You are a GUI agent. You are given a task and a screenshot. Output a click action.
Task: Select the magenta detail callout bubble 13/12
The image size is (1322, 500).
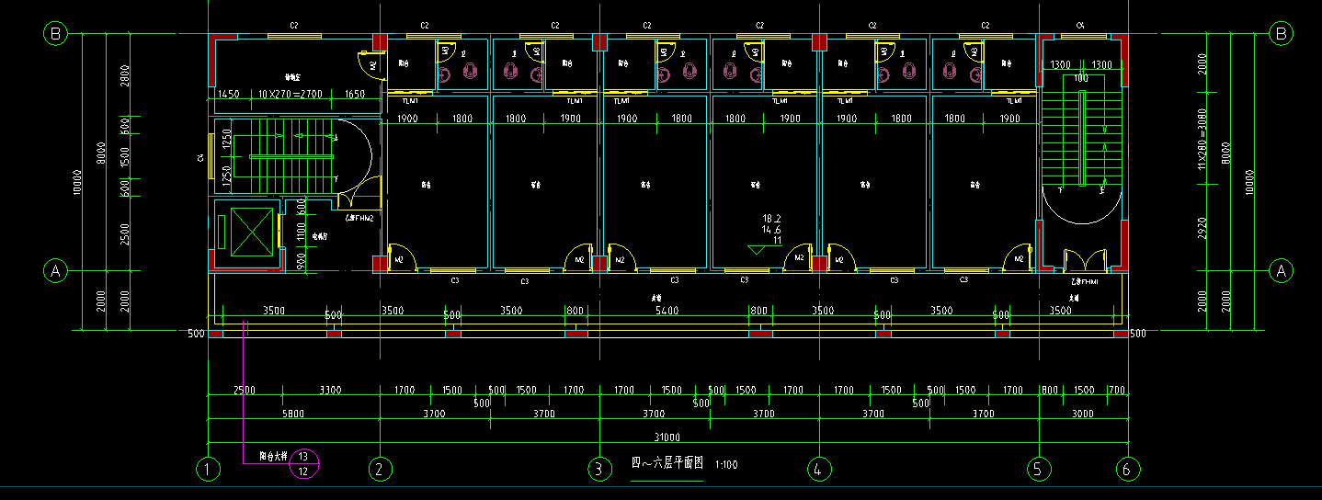click(x=304, y=463)
